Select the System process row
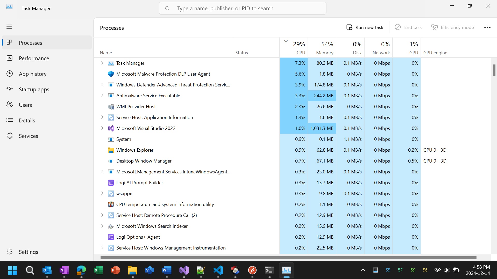Viewport: 497px width, 279px height. (292, 139)
